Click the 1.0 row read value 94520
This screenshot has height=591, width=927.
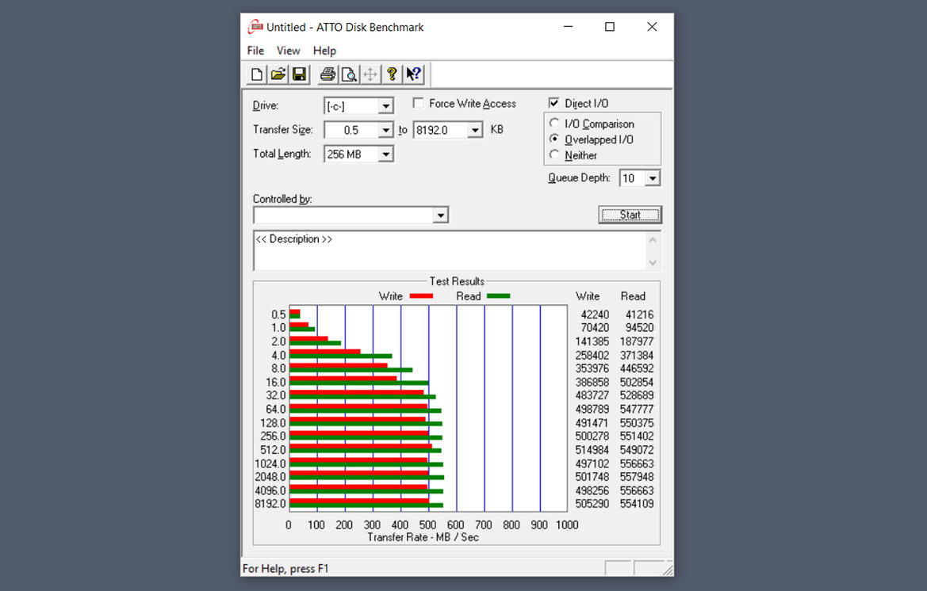640,328
